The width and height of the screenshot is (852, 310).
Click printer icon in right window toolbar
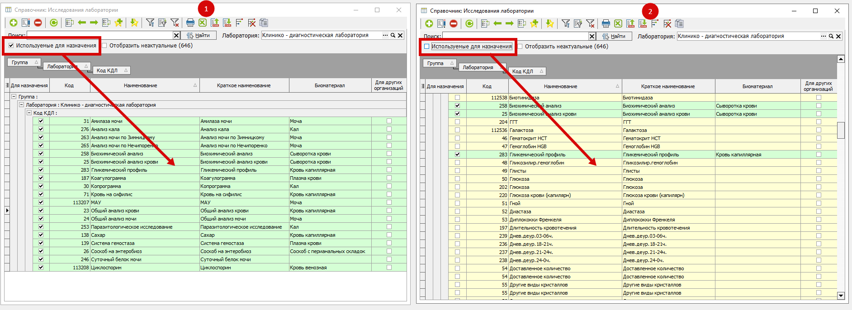point(606,23)
